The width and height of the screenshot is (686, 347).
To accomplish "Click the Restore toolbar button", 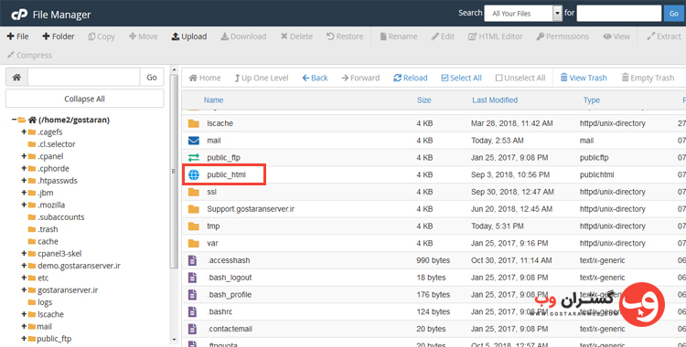I will coord(345,37).
